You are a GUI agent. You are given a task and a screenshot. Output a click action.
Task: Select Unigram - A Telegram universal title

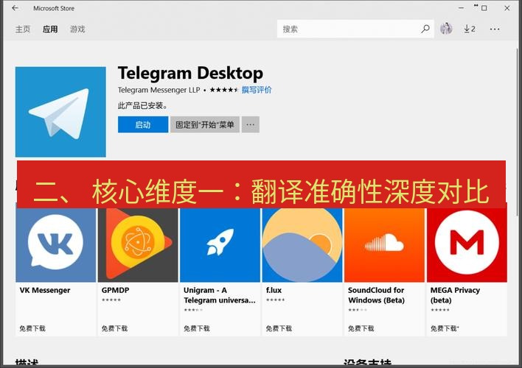pyautogui.click(x=220, y=295)
